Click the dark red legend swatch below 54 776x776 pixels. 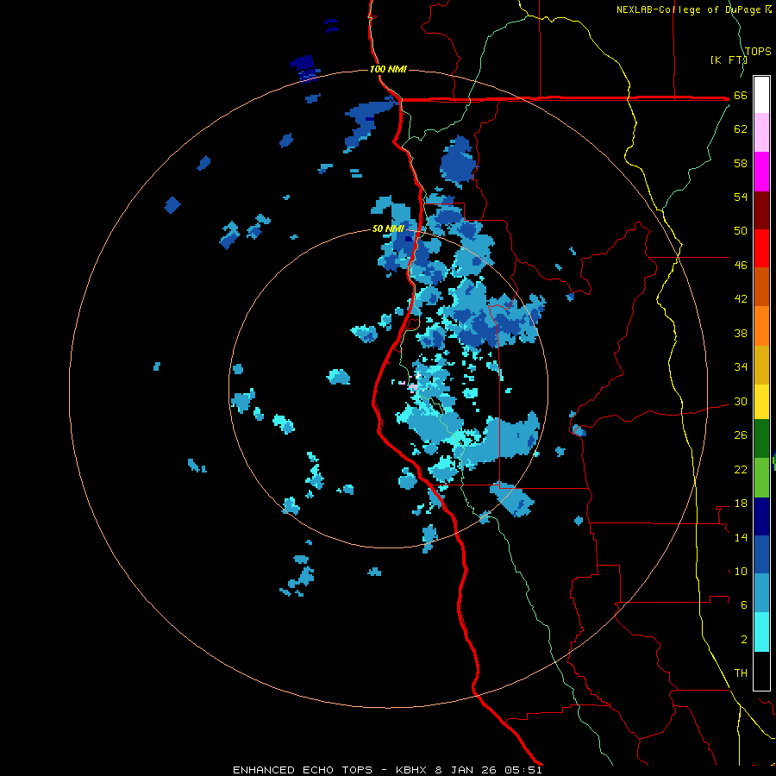761,210
